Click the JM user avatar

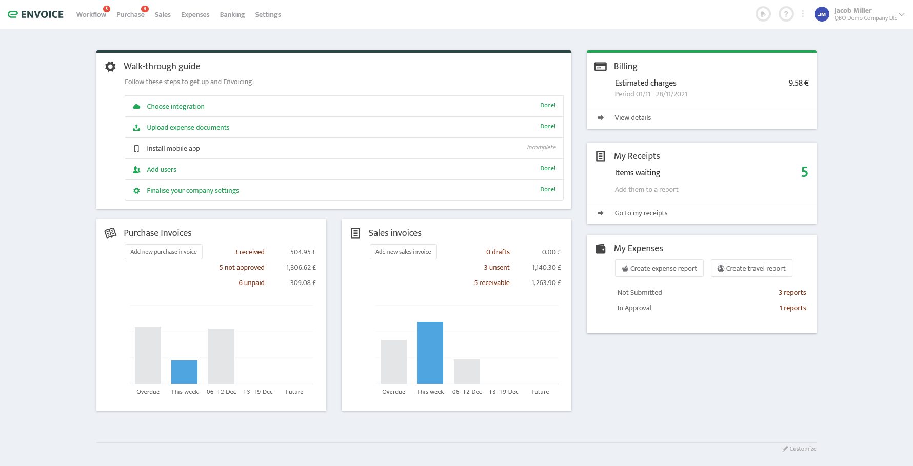click(x=822, y=14)
